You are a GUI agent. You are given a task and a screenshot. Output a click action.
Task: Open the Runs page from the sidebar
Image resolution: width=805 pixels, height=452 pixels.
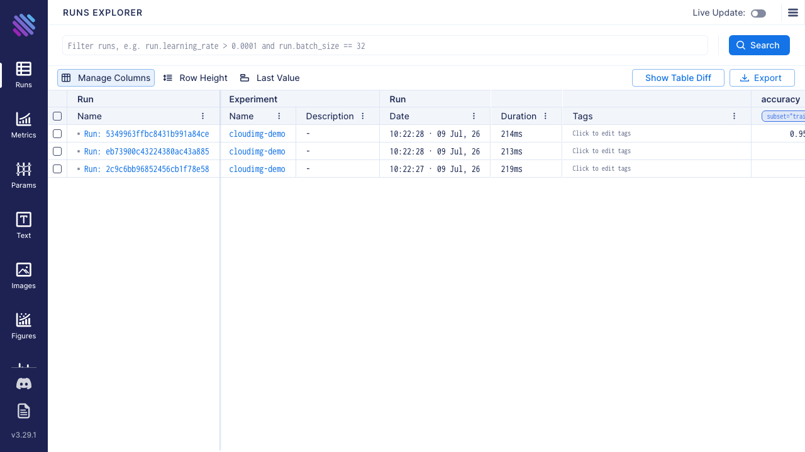click(24, 75)
